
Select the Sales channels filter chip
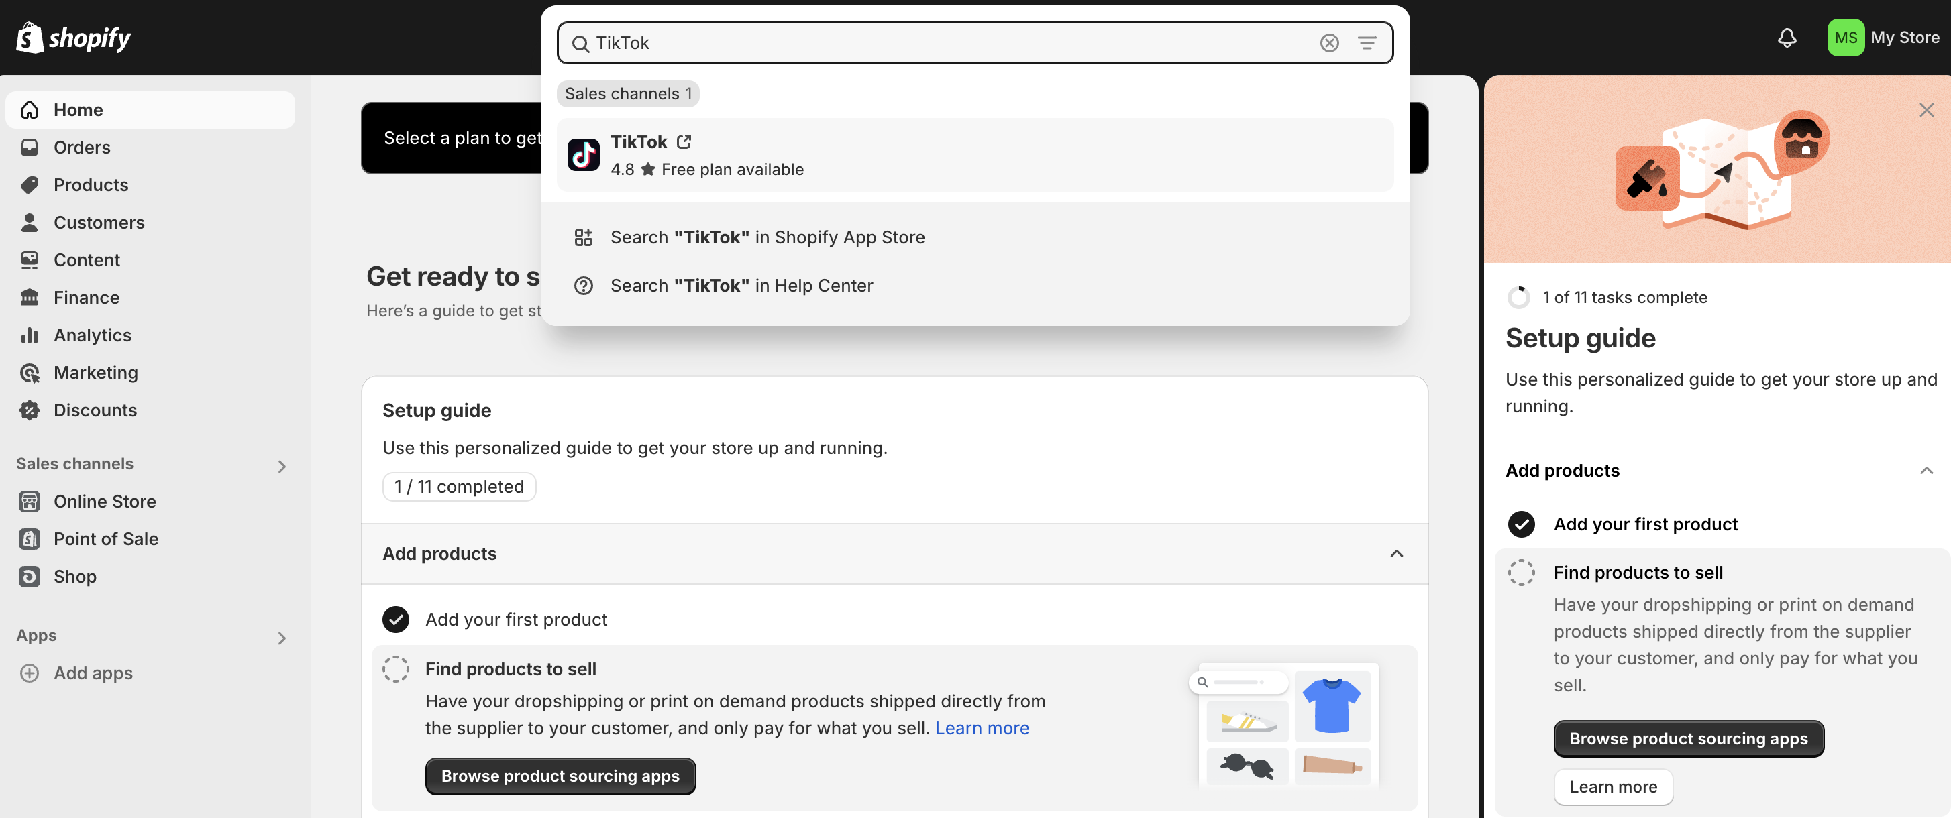tap(628, 93)
